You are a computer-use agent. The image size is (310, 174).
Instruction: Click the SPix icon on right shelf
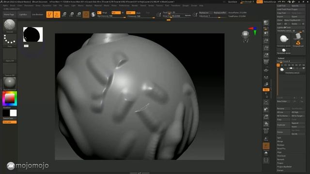click(266, 28)
